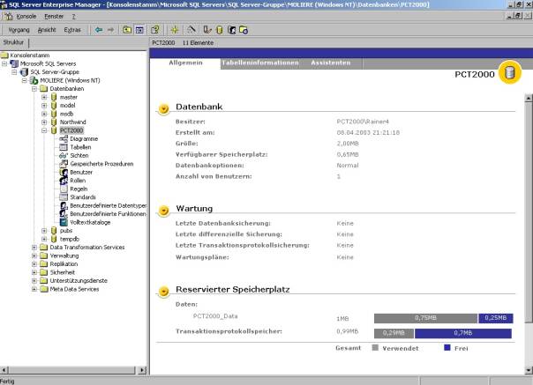533x385 pixels.
Task: Open the question mark help menu
Action: pyautogui.click(x=73, y=16)
